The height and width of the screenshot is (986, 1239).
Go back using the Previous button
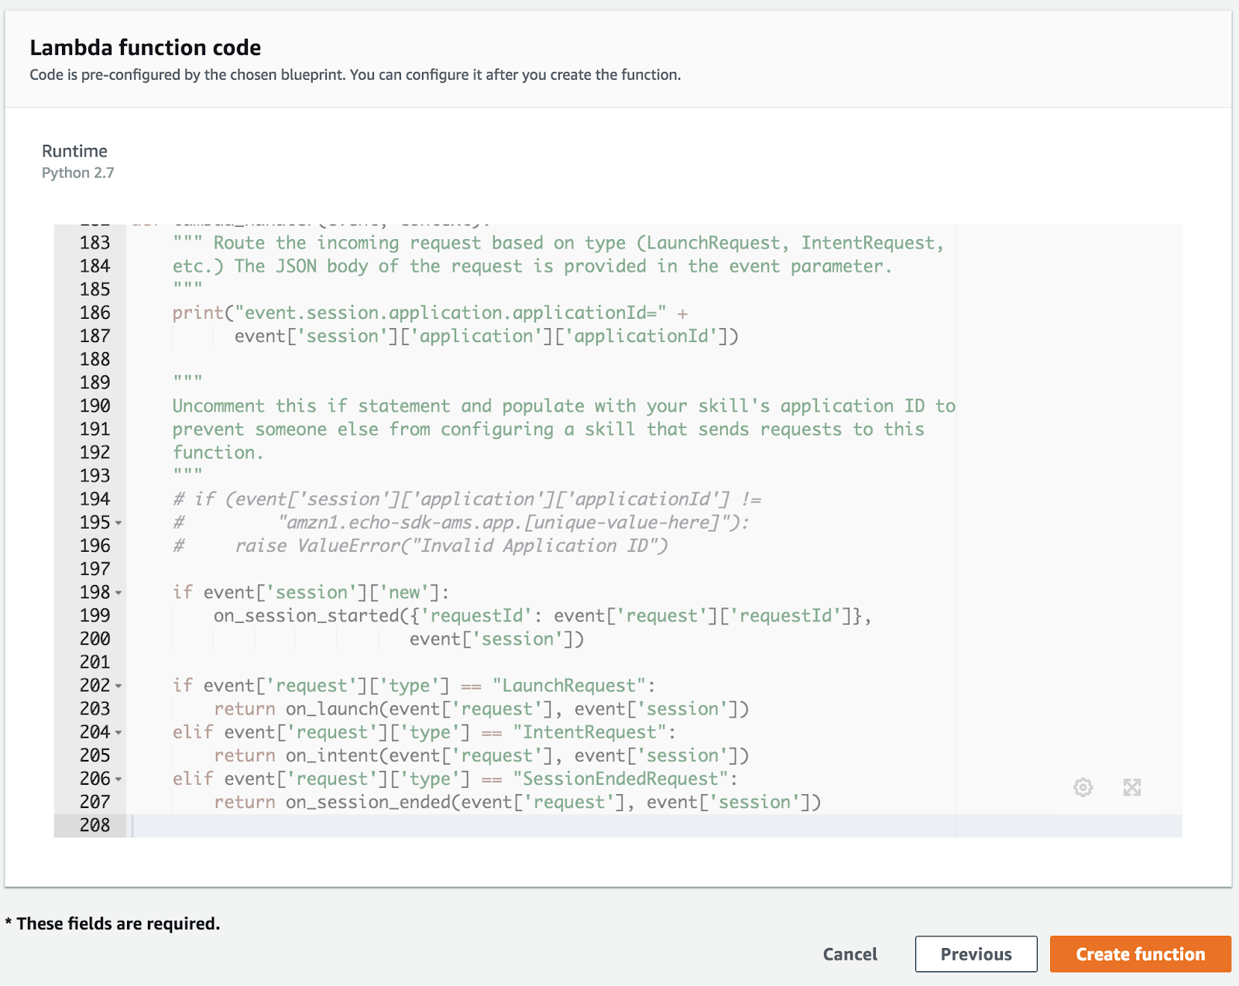(976, 953)
